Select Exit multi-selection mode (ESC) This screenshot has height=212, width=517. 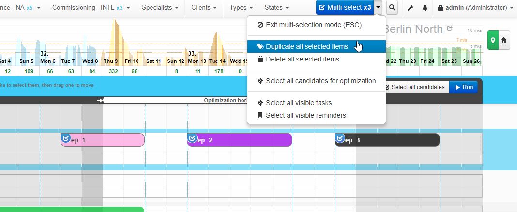coord(313,25)
